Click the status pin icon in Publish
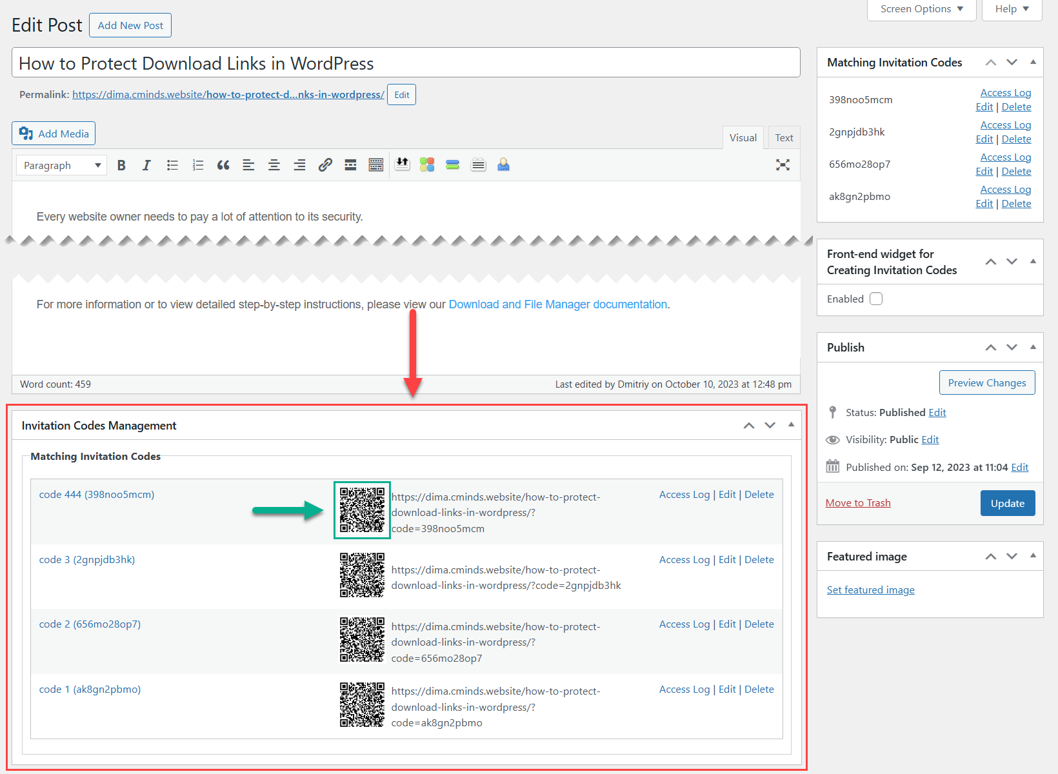The height and width of the screenshot is (774, 1058). (833, 412)
